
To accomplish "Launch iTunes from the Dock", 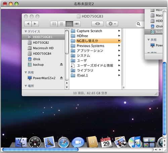I will point(135,142).
